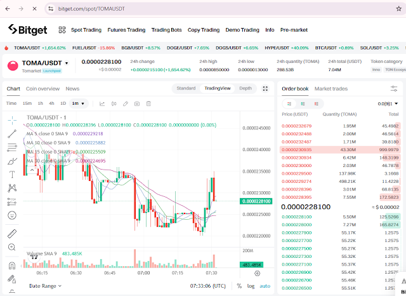This screenshot has height=296, width=406.
Task: Select the prediction and measurement tool
Action: pyautogui.click(x=12, y=201)
